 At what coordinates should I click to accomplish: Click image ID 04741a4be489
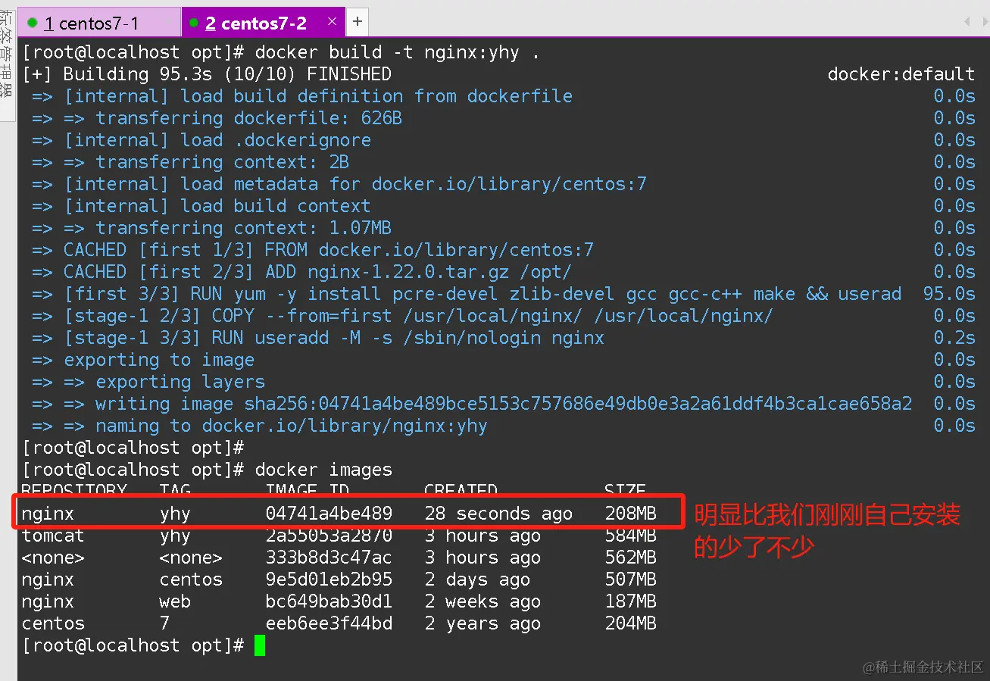[x=329, y=514]
